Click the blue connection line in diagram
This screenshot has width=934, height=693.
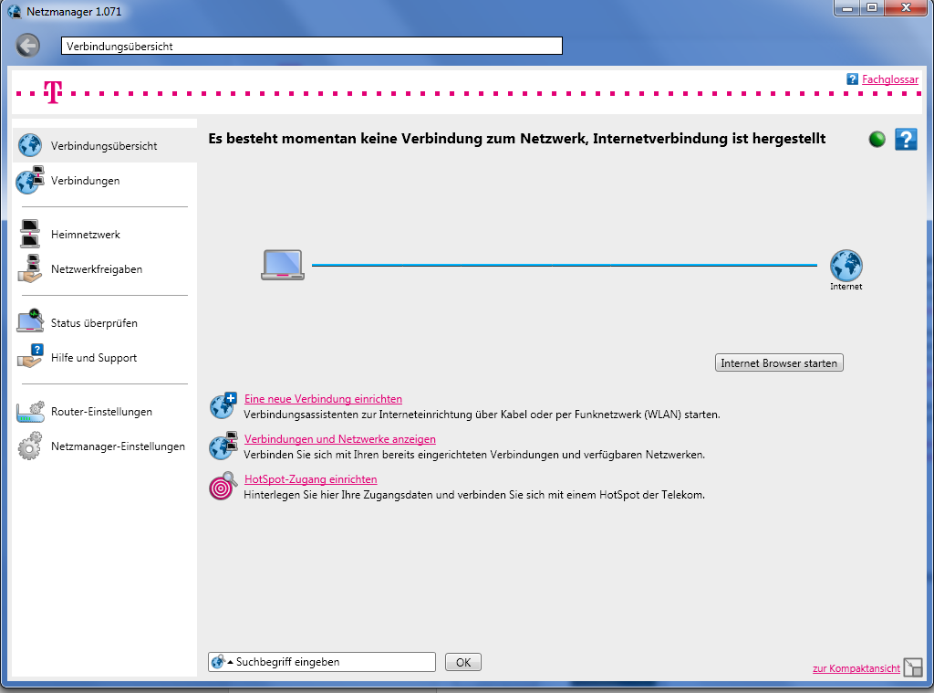[x=564, y=265]
